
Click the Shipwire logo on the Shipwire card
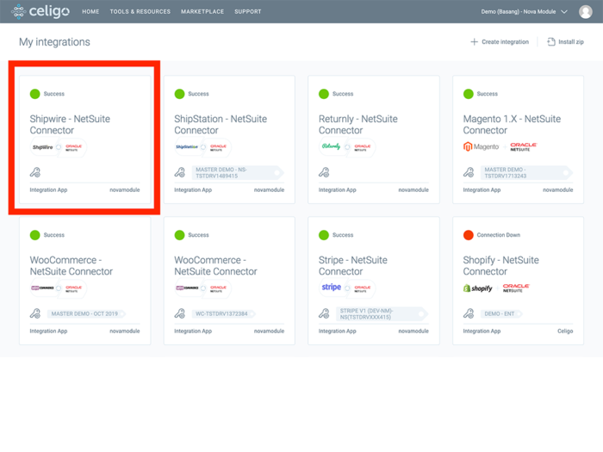coord(43,147)
